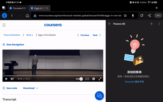
Task: Open a new browser tab
Action: pos(156,8)
